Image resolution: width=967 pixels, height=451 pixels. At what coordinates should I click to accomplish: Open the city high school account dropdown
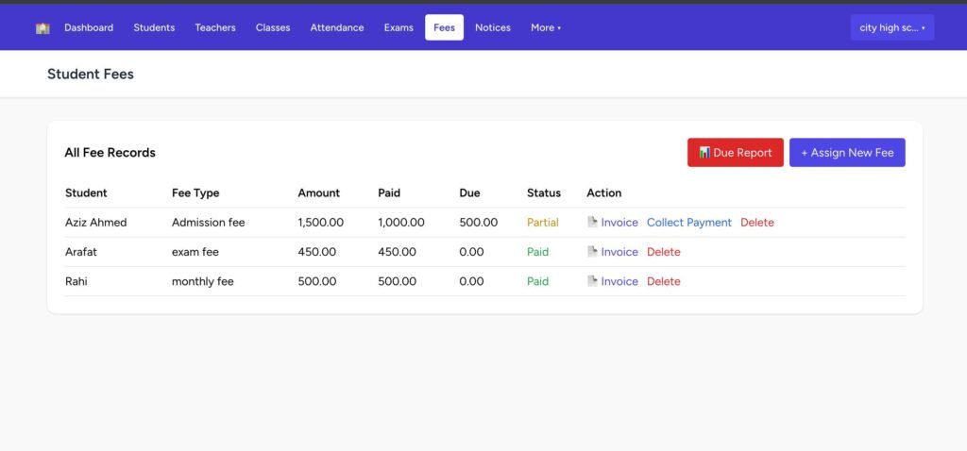pos(892,27)
